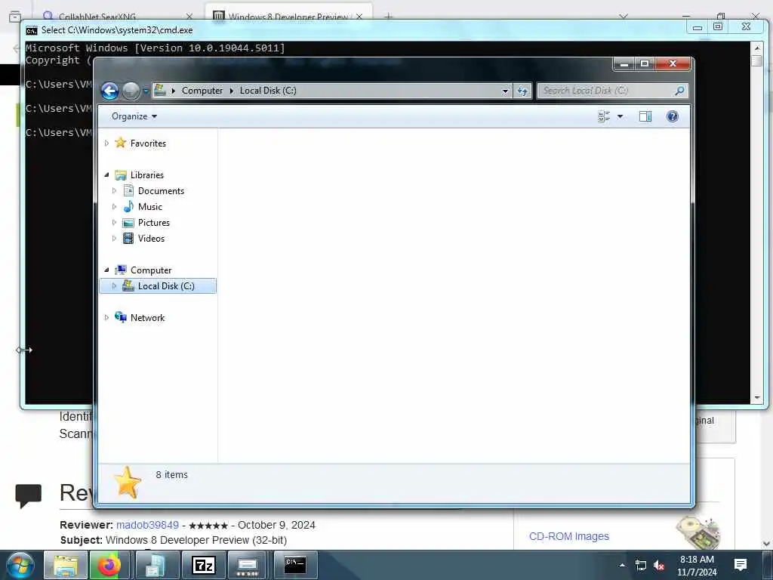The image size is (773, 580).
Task: Click cmd window scrollbar up arrow
Action: coord(756,48)
